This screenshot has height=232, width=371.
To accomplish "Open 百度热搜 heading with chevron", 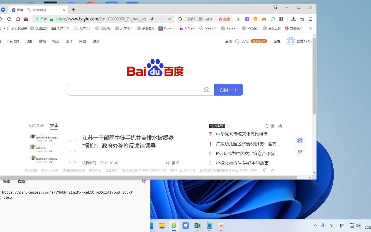I will click(x=219, y=126).
